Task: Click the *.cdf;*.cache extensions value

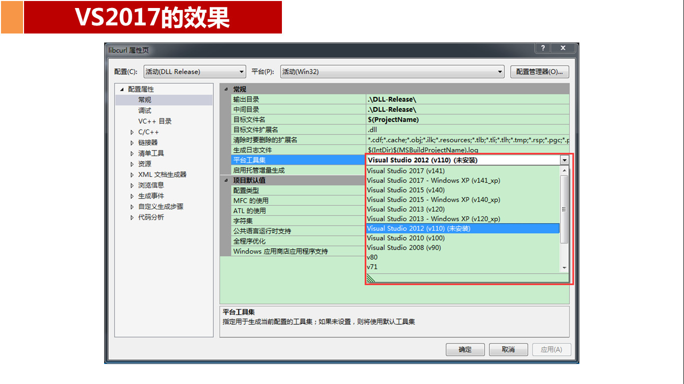Action: pyautogui.click(x=468, y=140)
